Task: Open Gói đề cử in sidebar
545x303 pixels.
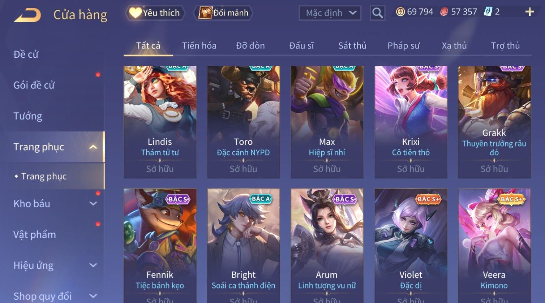Action: click(x=34, y=85)
